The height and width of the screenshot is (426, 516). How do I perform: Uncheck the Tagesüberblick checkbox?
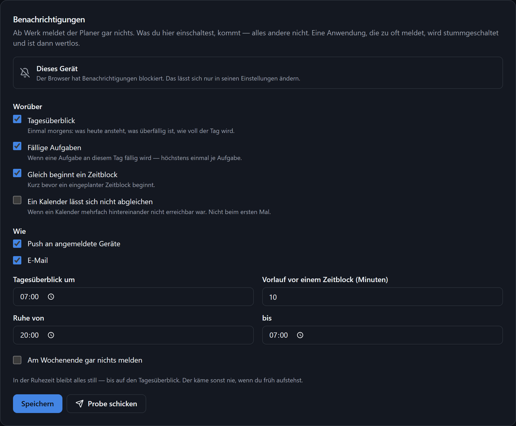(17, 119)
